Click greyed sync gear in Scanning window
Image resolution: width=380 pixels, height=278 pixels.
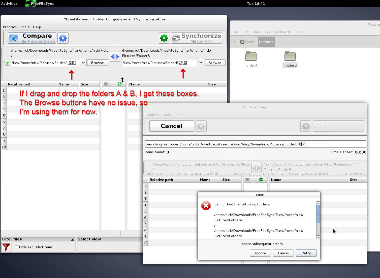(306, 126)
